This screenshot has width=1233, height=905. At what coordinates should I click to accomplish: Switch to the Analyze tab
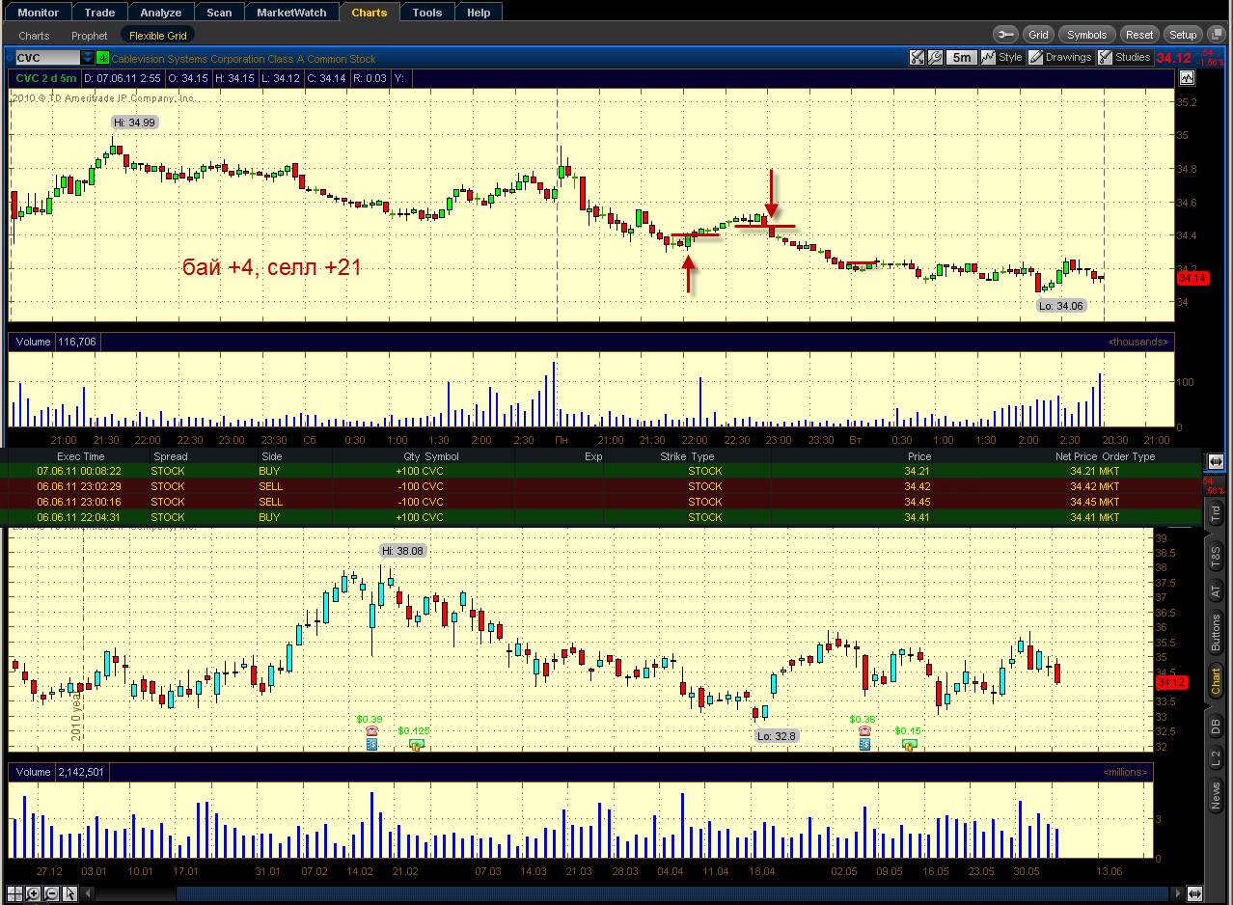161,13
